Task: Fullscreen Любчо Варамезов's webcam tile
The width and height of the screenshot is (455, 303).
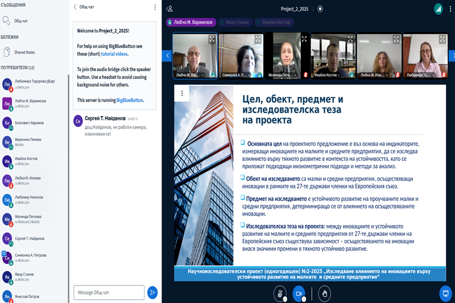Action: point(212,39)
